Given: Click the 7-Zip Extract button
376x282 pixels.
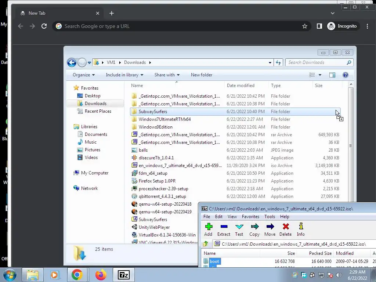Looking at the screenshot, I should click(224, 229).
